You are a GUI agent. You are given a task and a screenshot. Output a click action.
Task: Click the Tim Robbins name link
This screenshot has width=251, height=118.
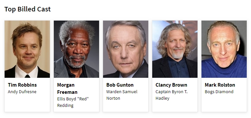22,85
